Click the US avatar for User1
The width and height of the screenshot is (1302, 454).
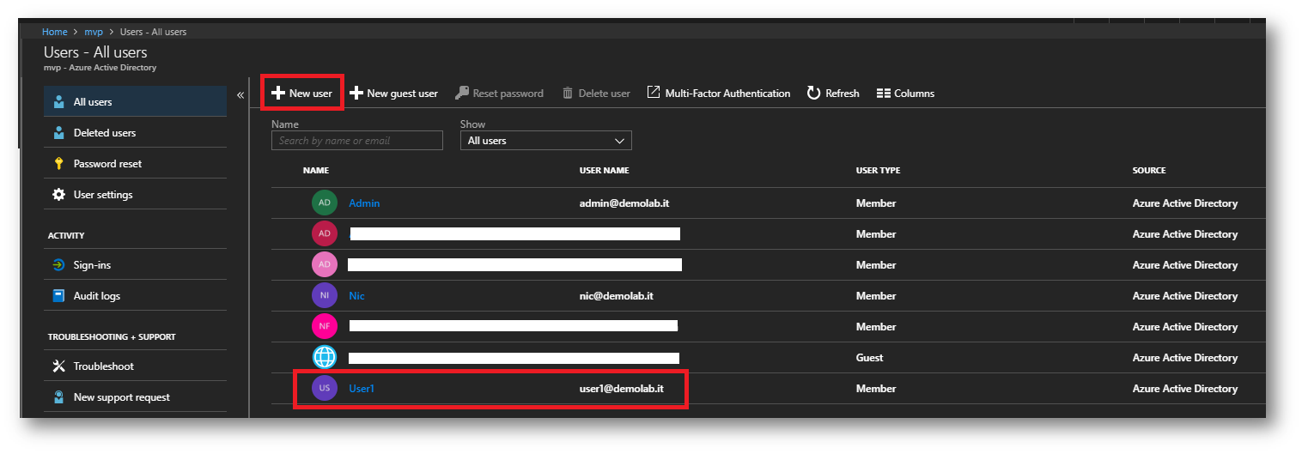click(325, 389)
